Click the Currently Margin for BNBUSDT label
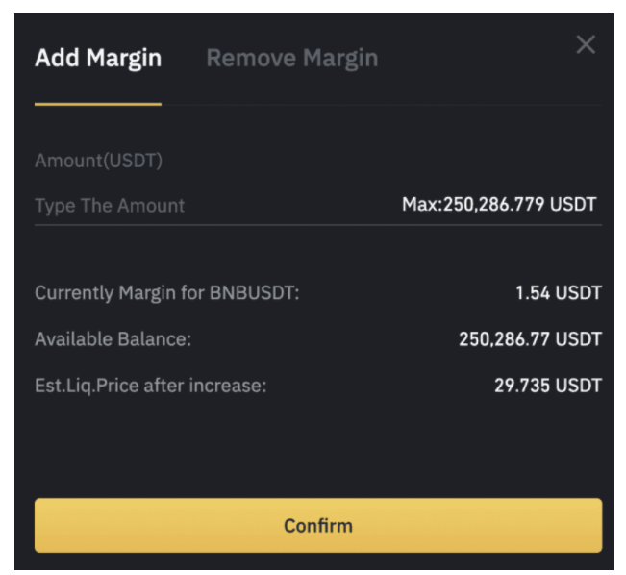This screenshot has height=575, width=626. [x=167, y=293]
